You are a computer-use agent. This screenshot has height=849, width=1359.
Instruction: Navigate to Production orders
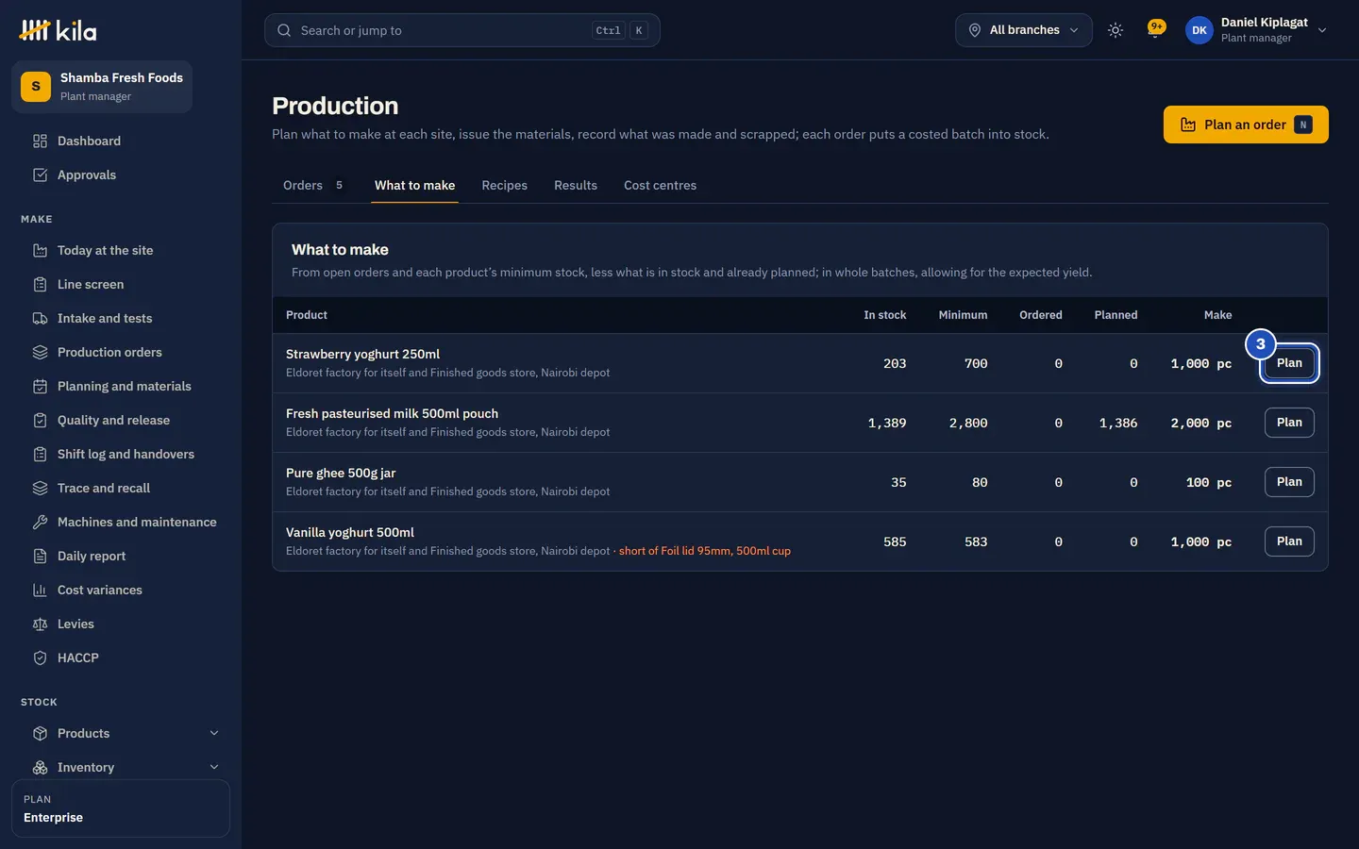(x=121, y=353)
